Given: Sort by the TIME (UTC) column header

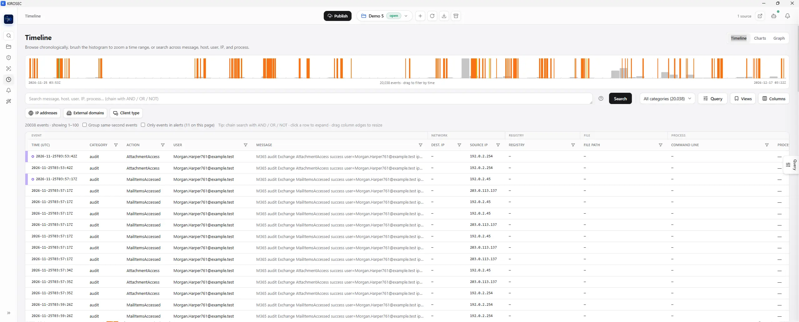Looking at the screenshot, I should [41, 145].
